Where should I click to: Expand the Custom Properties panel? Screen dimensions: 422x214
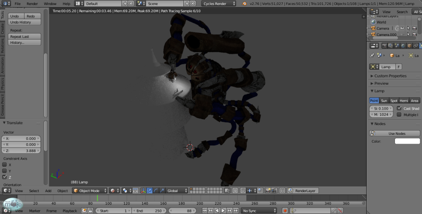pyautogui.click(x=390, y=76)
